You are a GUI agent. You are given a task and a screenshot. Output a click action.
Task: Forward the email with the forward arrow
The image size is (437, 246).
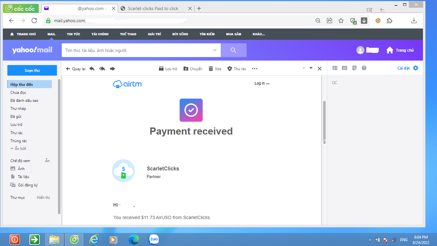tap(112, 69)
